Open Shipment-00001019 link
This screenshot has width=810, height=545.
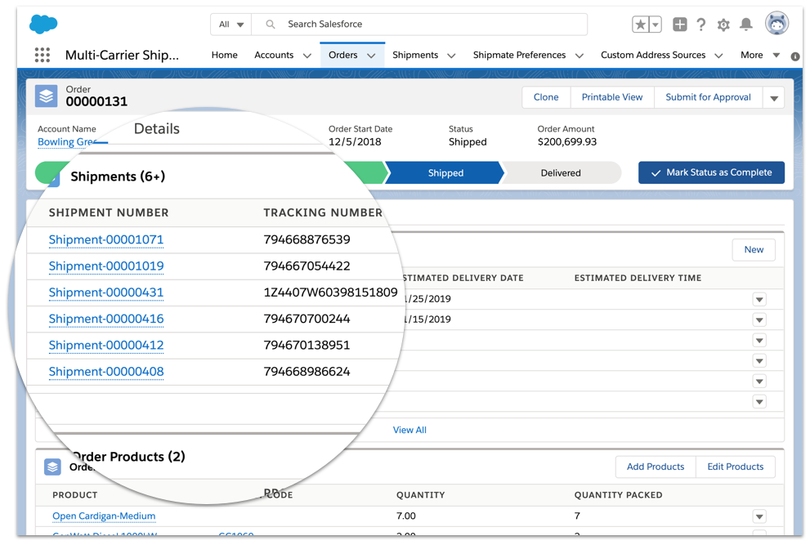coord(106,266)
